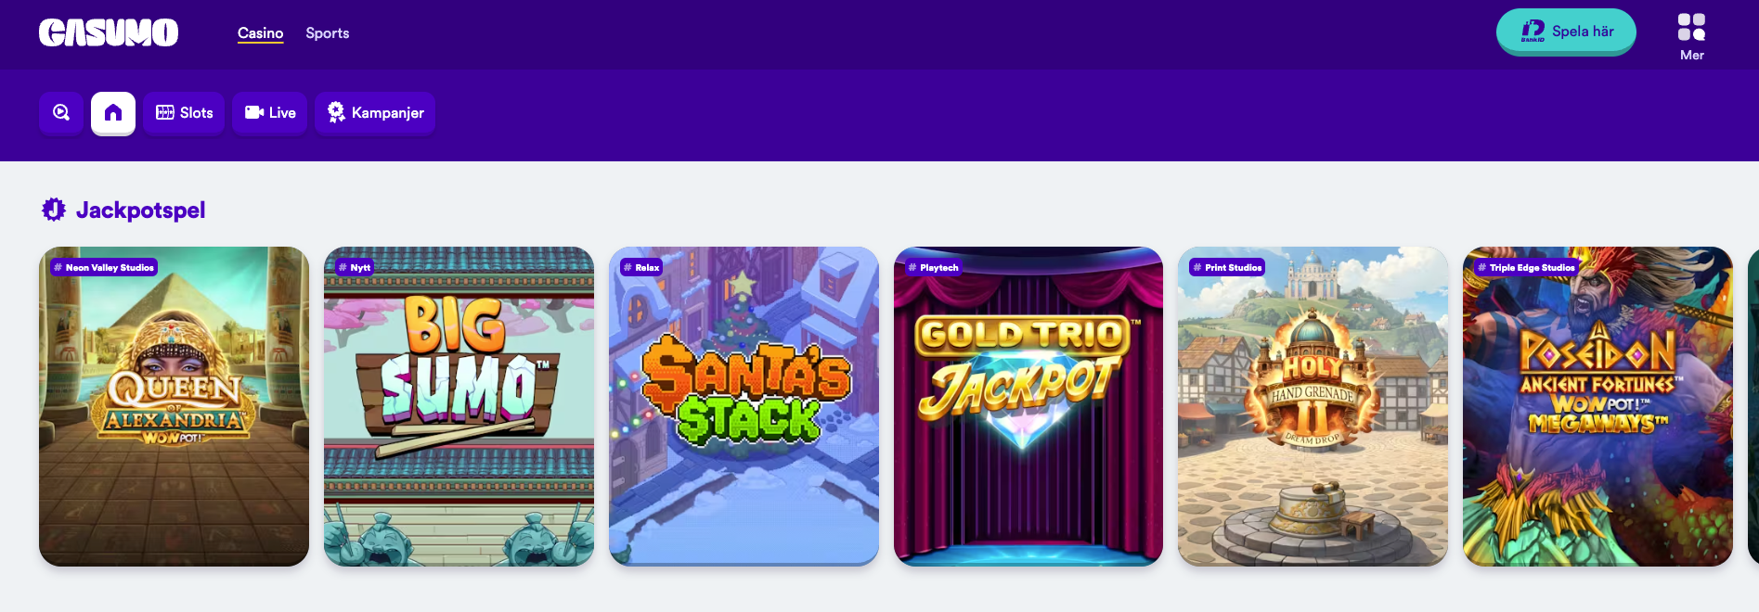This screenshot has height=612, width=1759.
Task: Click the Jackpotspel badge icon
Action: pos(54,210)
